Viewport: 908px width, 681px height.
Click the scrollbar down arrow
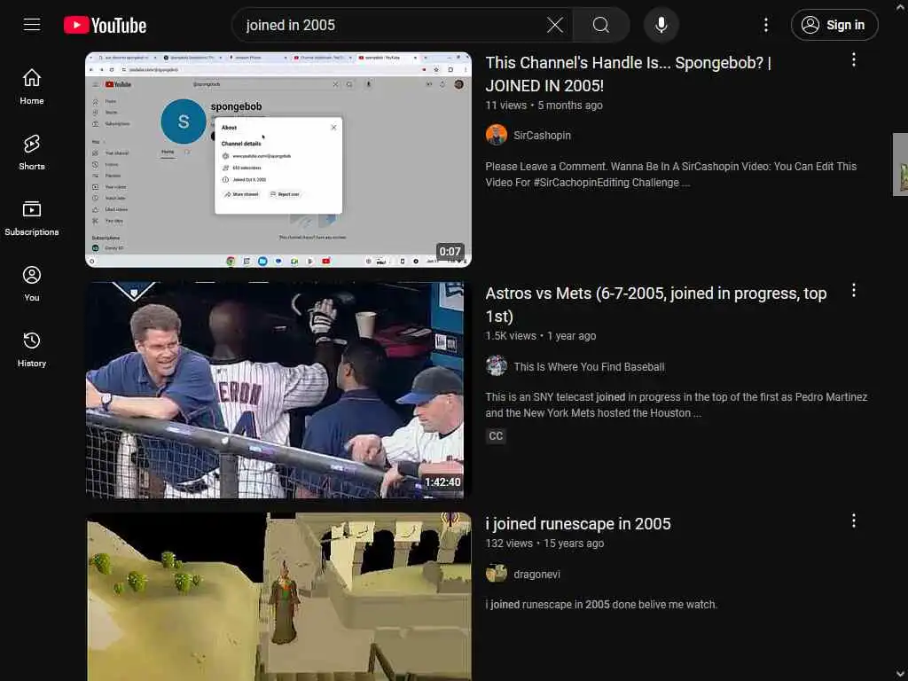pos(901,674)
